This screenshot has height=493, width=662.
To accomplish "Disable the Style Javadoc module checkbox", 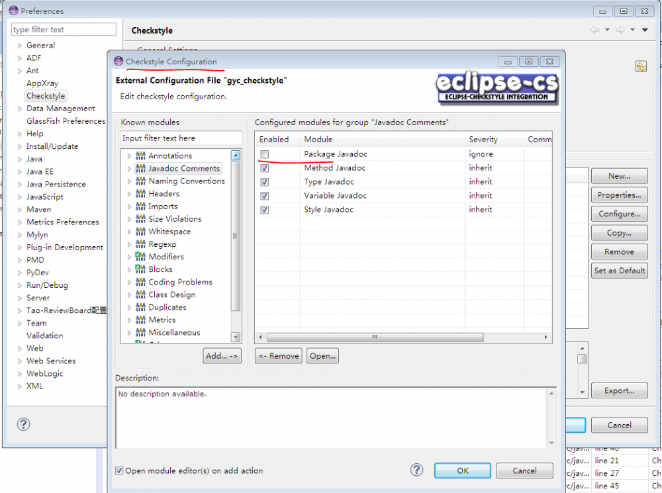I will point(264,210).
